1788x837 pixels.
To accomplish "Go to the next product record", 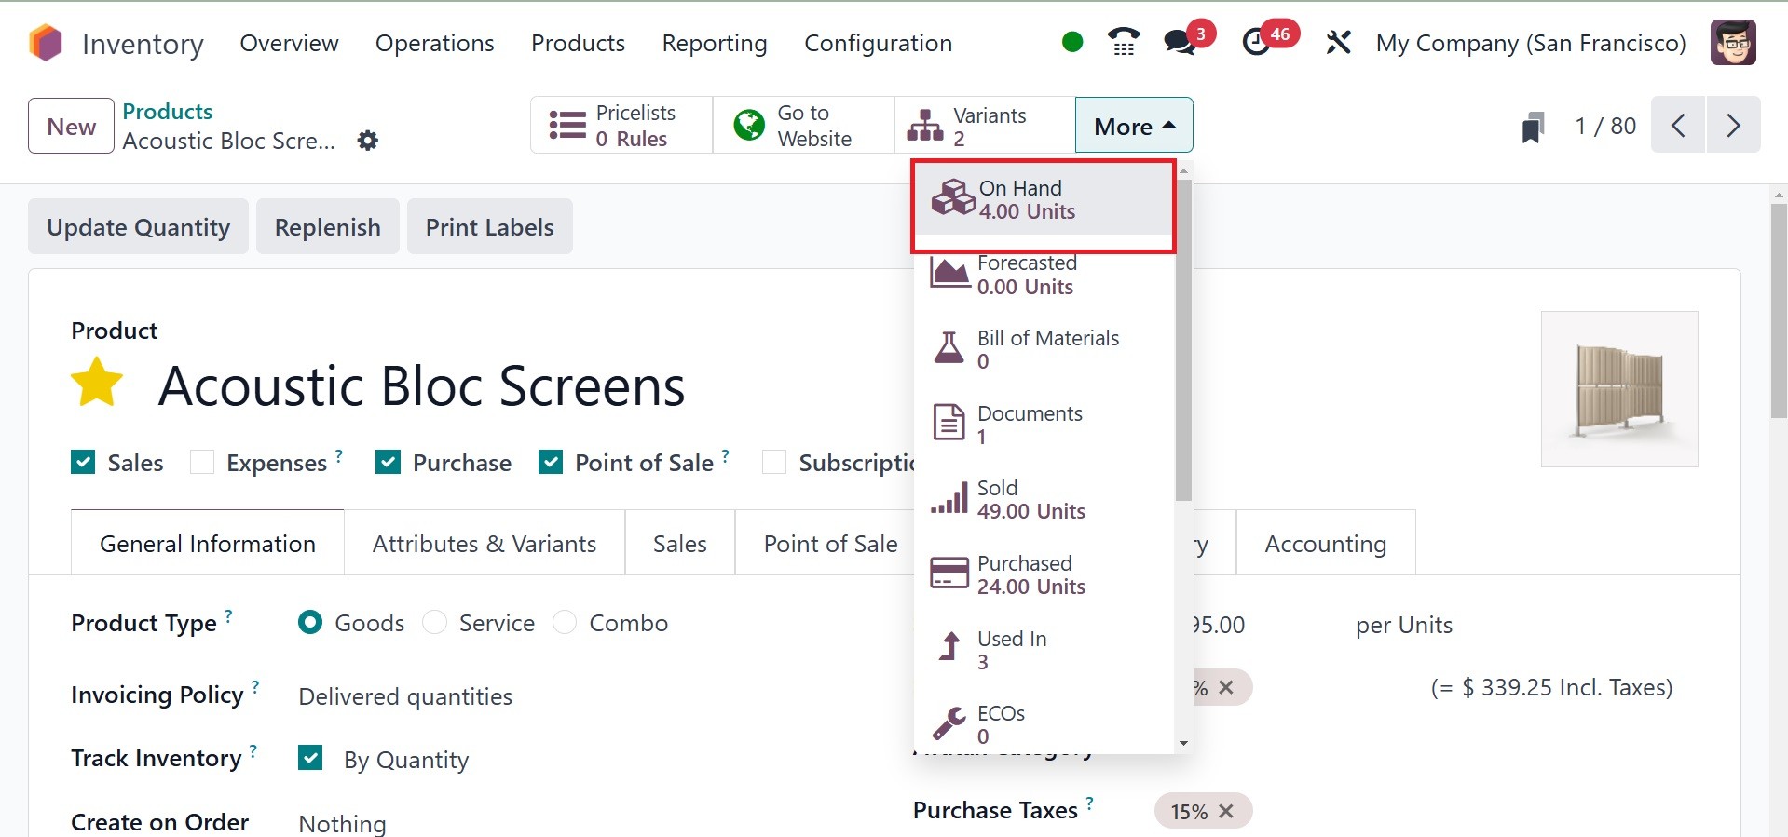I will (x=1733, y=125).
